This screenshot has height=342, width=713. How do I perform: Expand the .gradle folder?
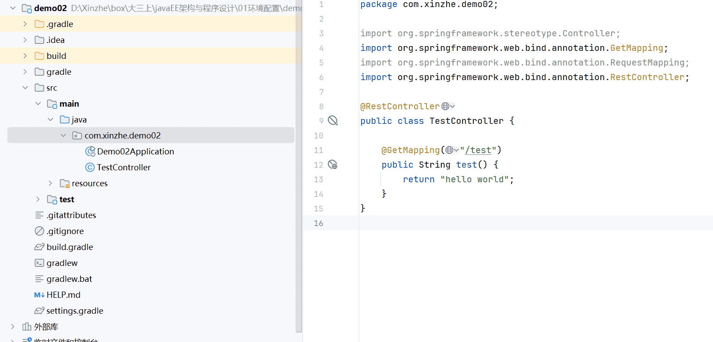coord(25,24)
